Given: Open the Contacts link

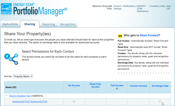Looking at the screenshot, I should click(154, 6).
